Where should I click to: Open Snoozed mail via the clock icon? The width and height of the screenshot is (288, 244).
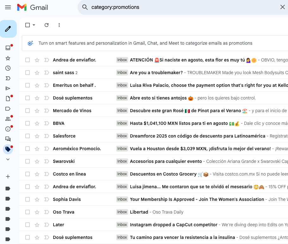coord(8,68)
